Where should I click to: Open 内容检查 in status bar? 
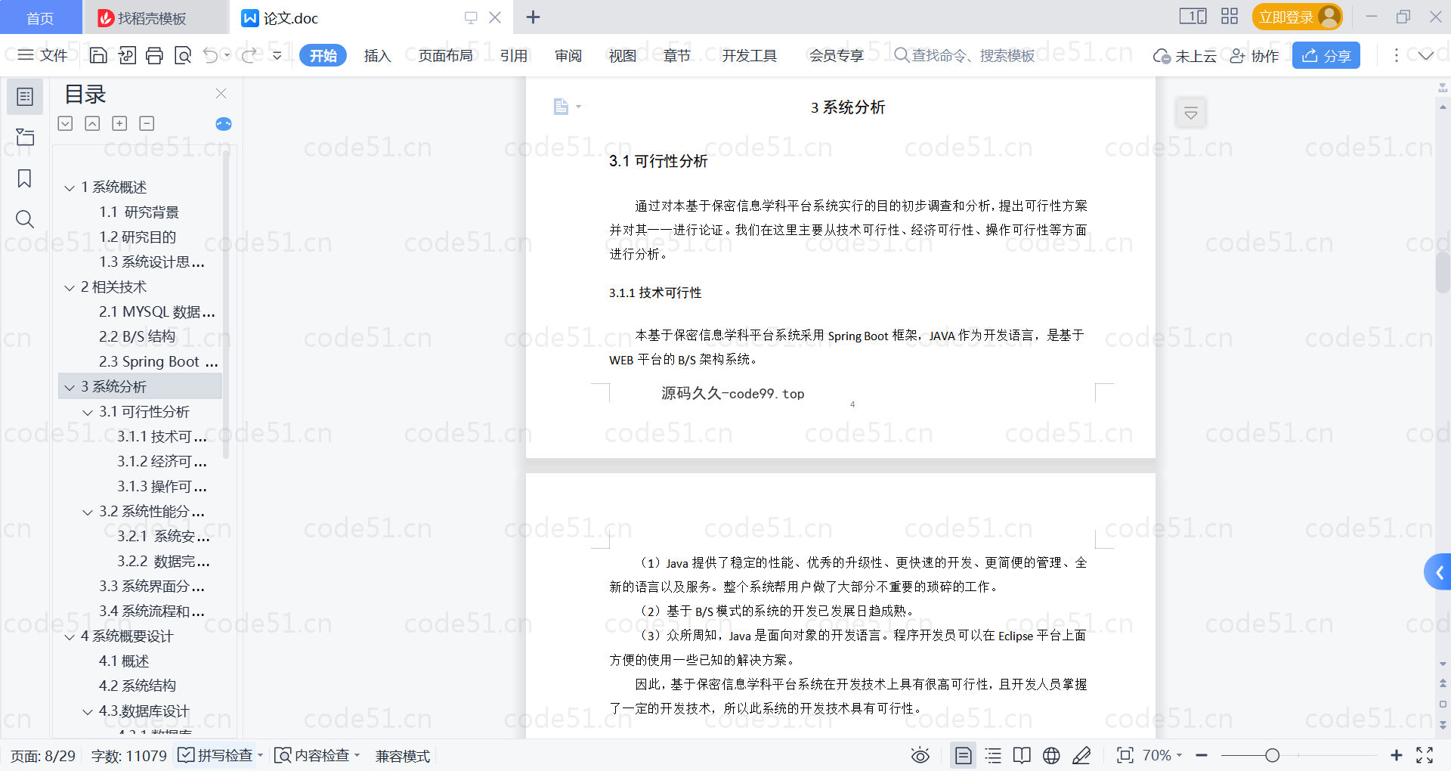tap(313, 755)
